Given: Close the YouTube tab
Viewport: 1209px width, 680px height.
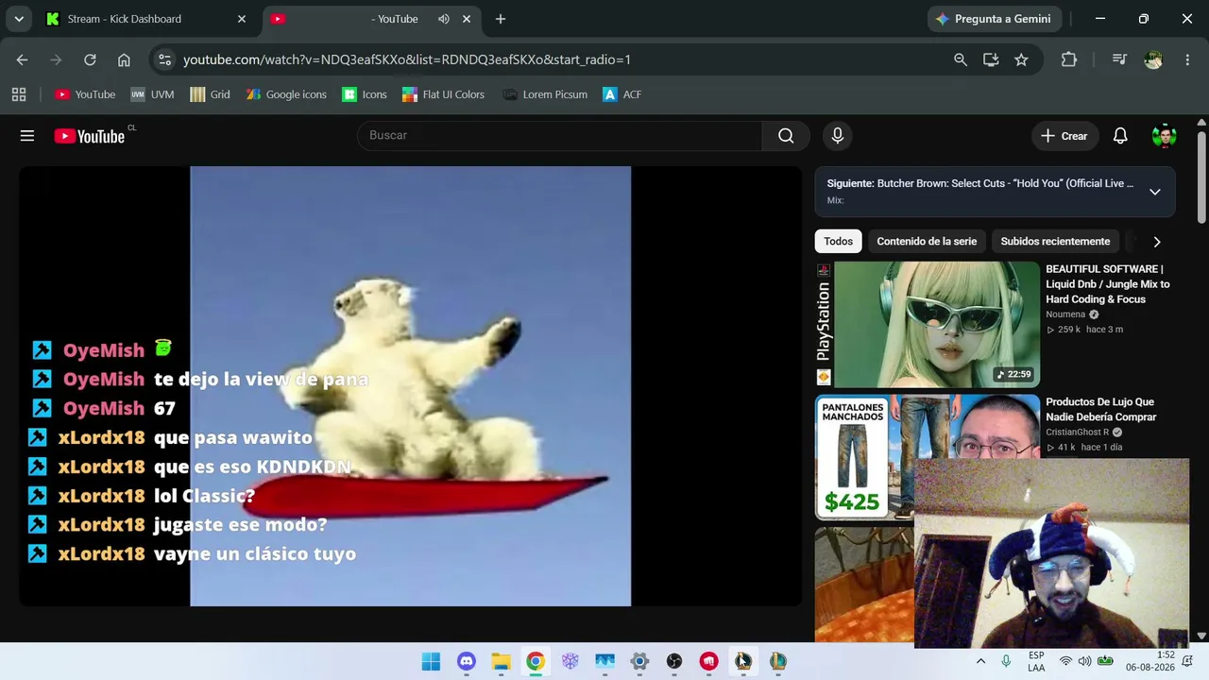Looking at the screenshot, I should pos(467,19).
